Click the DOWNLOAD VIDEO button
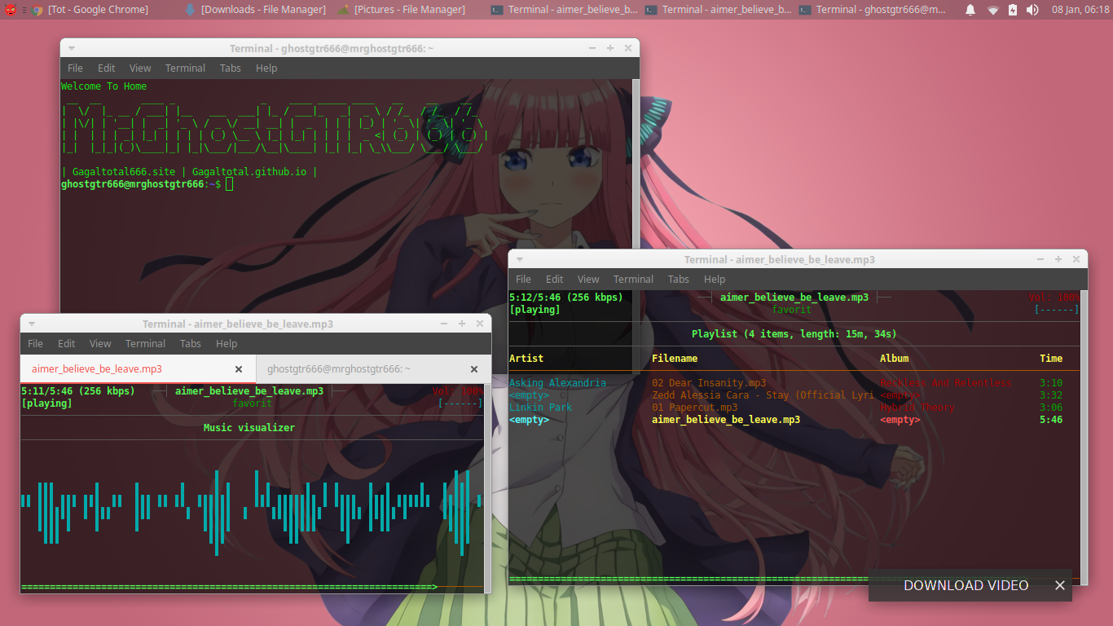Viewport: 1113px width, 626px height. tap(966, 585)
